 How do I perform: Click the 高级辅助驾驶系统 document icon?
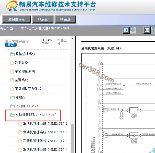click(x=12, y=89)
